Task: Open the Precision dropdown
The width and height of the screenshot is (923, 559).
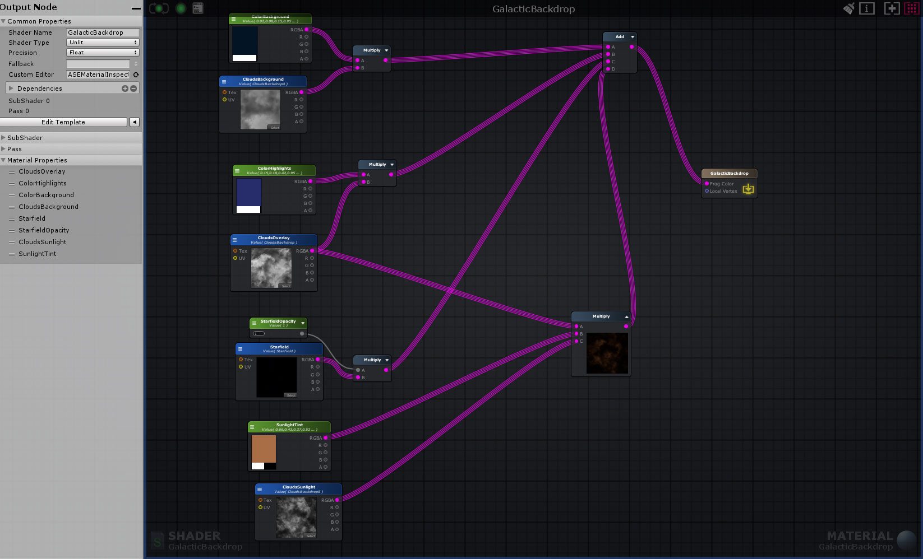Action: coord(103,53)
